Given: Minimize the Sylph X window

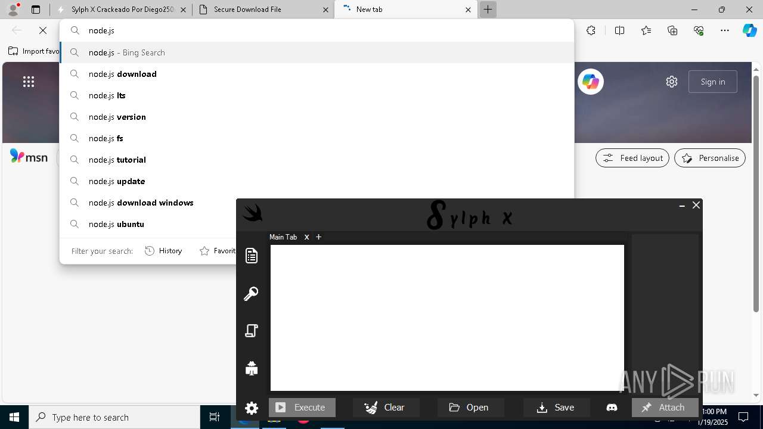Looking at the screenshot, I should click(x=682, y=205).
